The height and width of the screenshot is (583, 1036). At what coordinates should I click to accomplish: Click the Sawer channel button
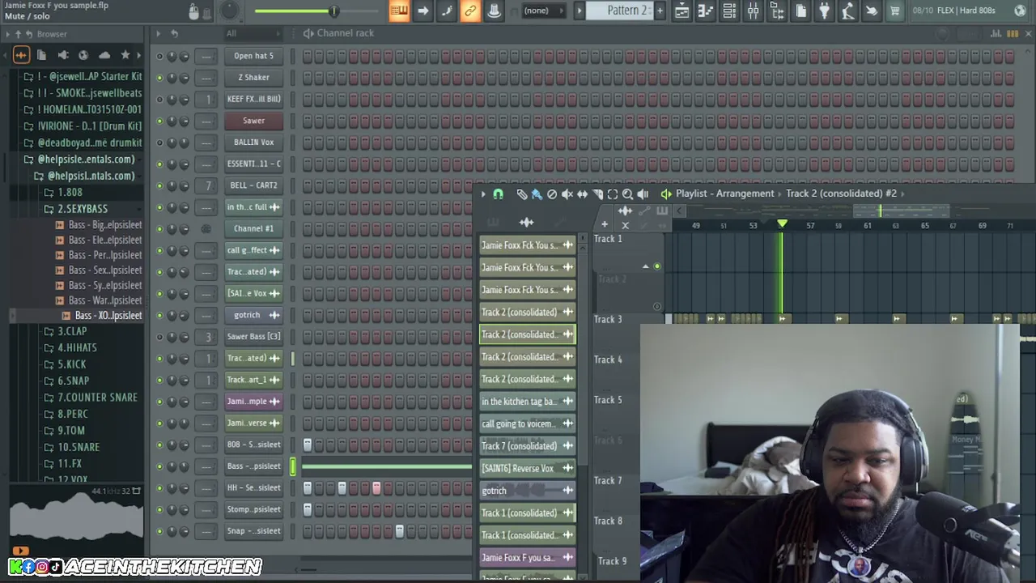point(253,121)
